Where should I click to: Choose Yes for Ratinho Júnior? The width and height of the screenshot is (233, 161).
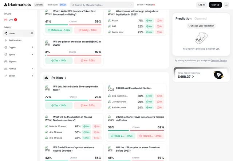pyautogui.click(x=149, y=107)
